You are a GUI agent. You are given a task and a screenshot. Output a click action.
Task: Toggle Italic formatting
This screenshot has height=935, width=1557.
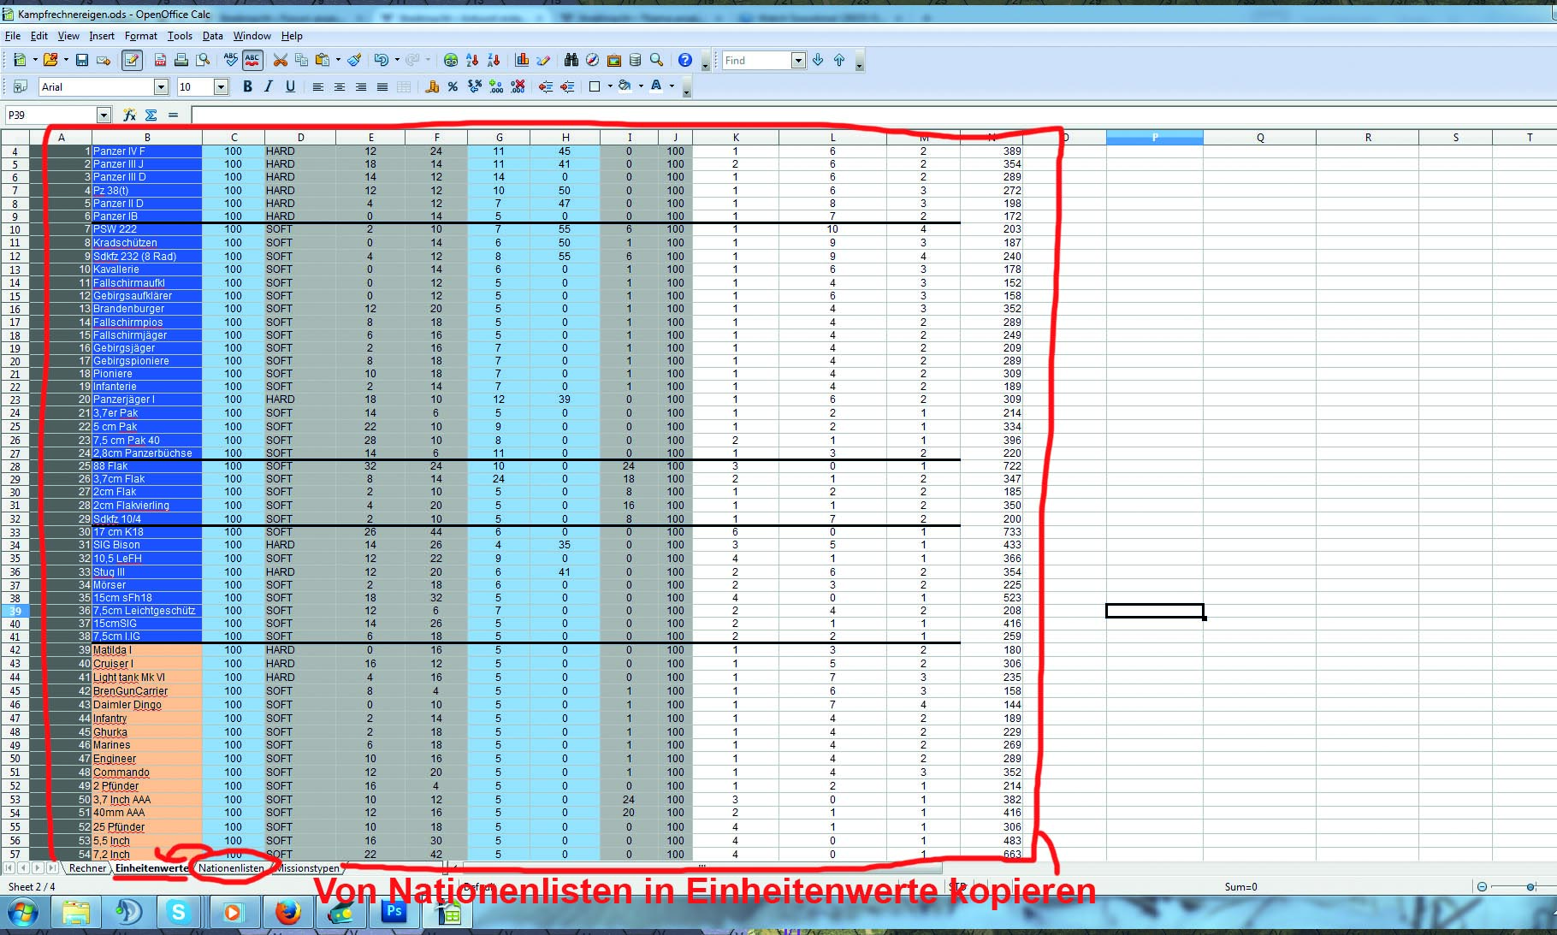[x=269, y=86]
